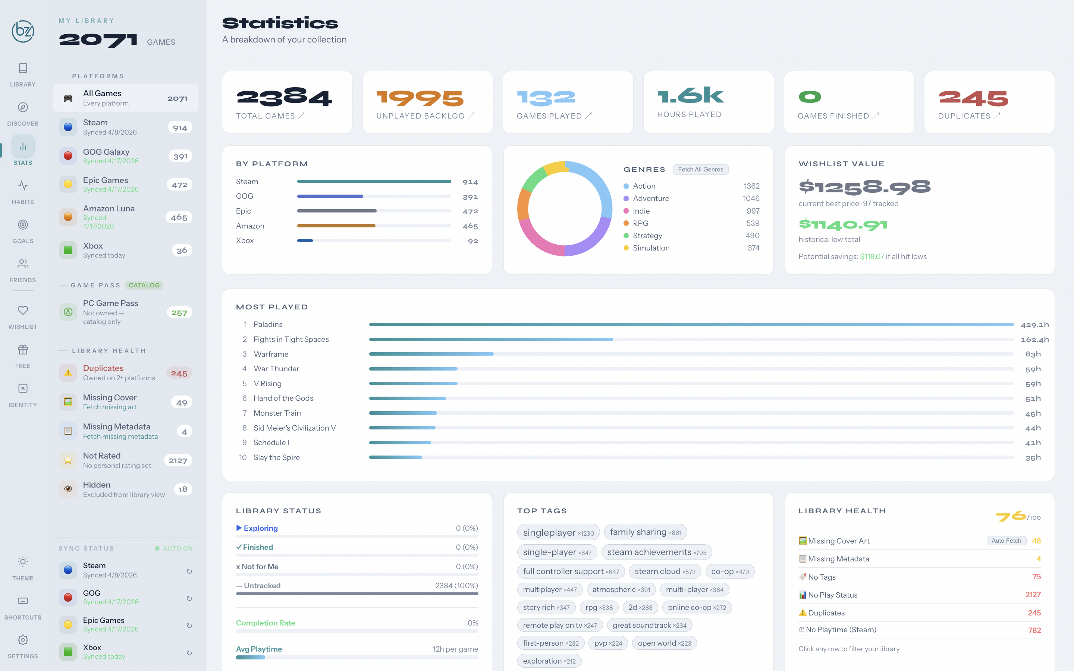Viewport: 1074px width, 671px height.
Task: Click the Strategy genre legend swatch
Action: coord(626,236)
